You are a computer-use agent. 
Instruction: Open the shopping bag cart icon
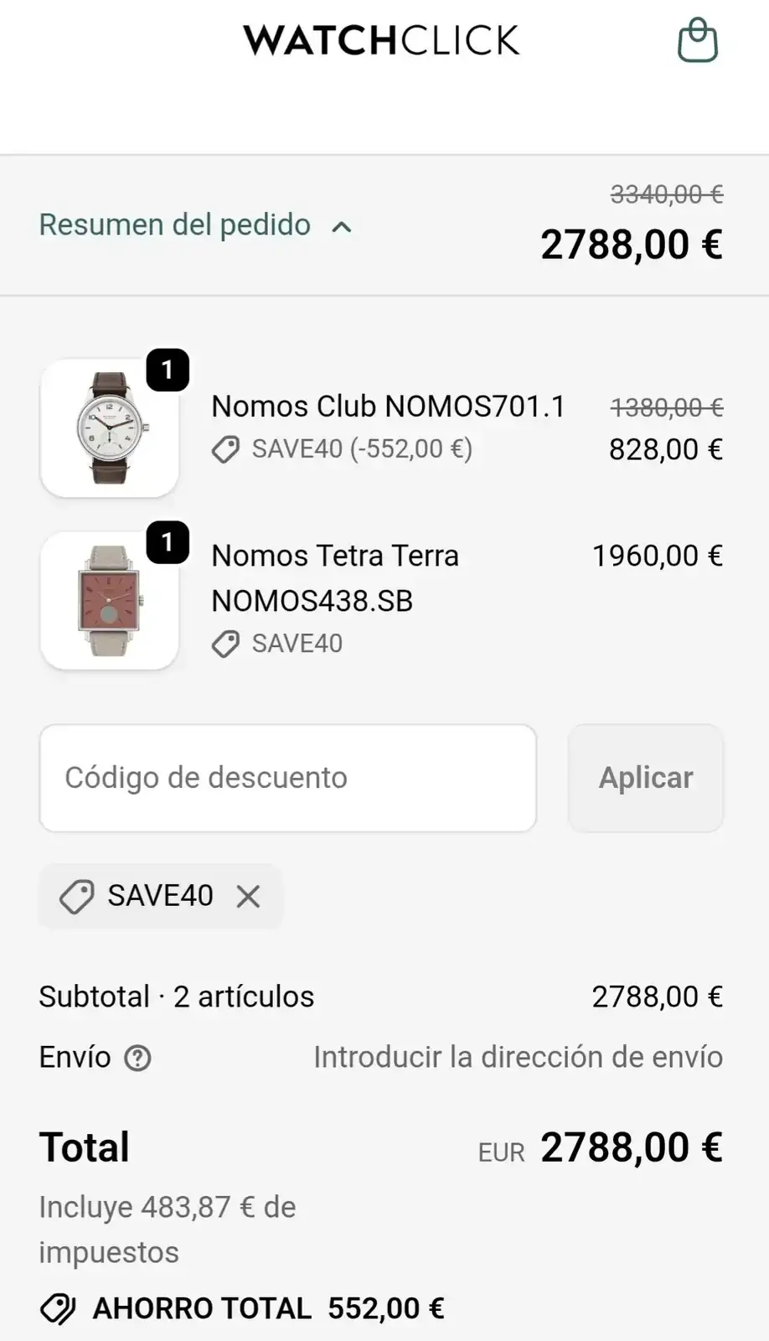(x=697, y=40)
